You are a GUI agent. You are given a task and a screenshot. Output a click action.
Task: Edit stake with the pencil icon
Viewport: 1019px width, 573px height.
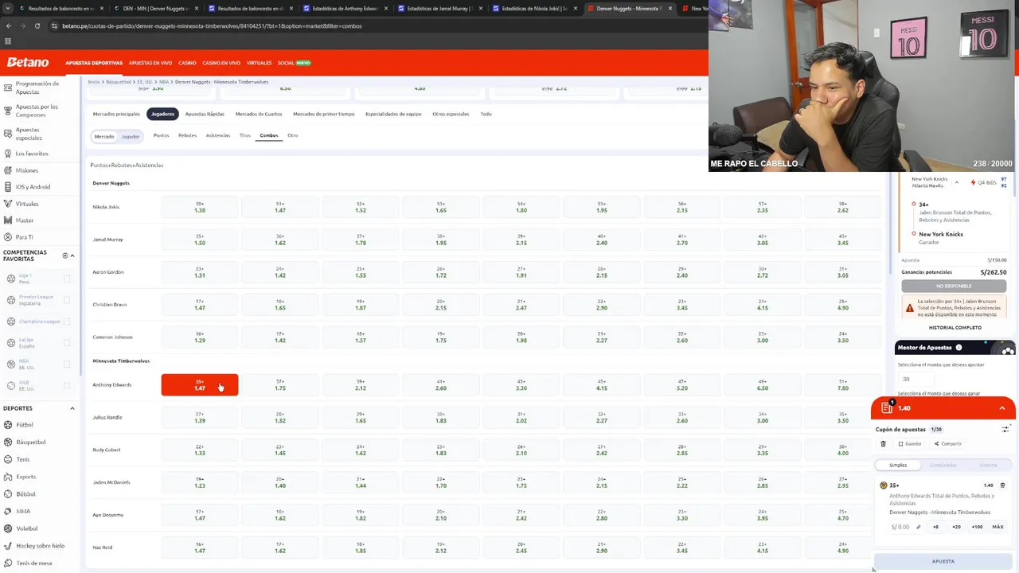click(x=918, y=527)
